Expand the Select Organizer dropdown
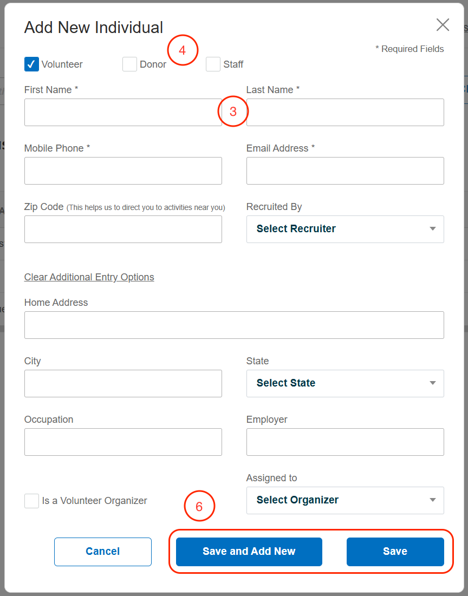This screenshot has height=596, width=468. 345,500
